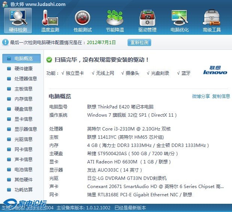This screenshot has width=232, height=212.
Task: Show 光驱信息 optical drive page
Action: pyautogui.click(x=24, y=139)
